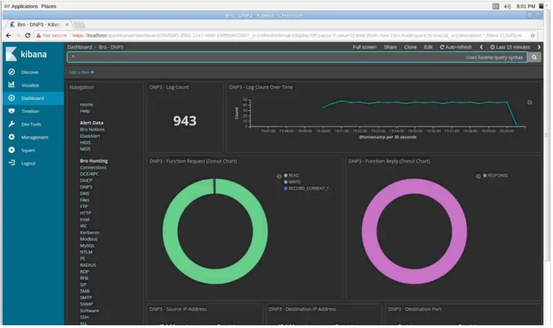Screen dimensions: 553x328
Task: Open DHCP hunting link
Action: coord(86,181)
